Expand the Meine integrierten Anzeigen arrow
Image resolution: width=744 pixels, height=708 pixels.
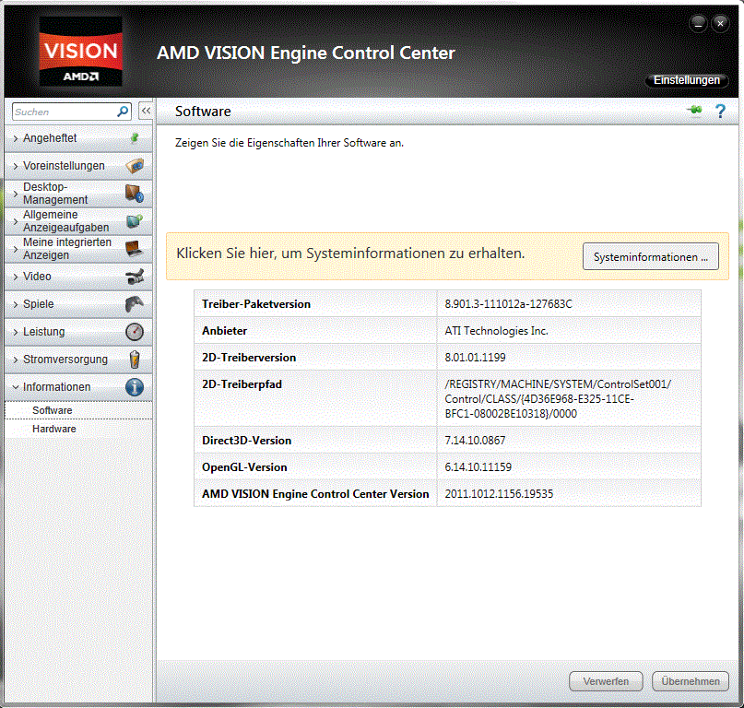(16, 249)
